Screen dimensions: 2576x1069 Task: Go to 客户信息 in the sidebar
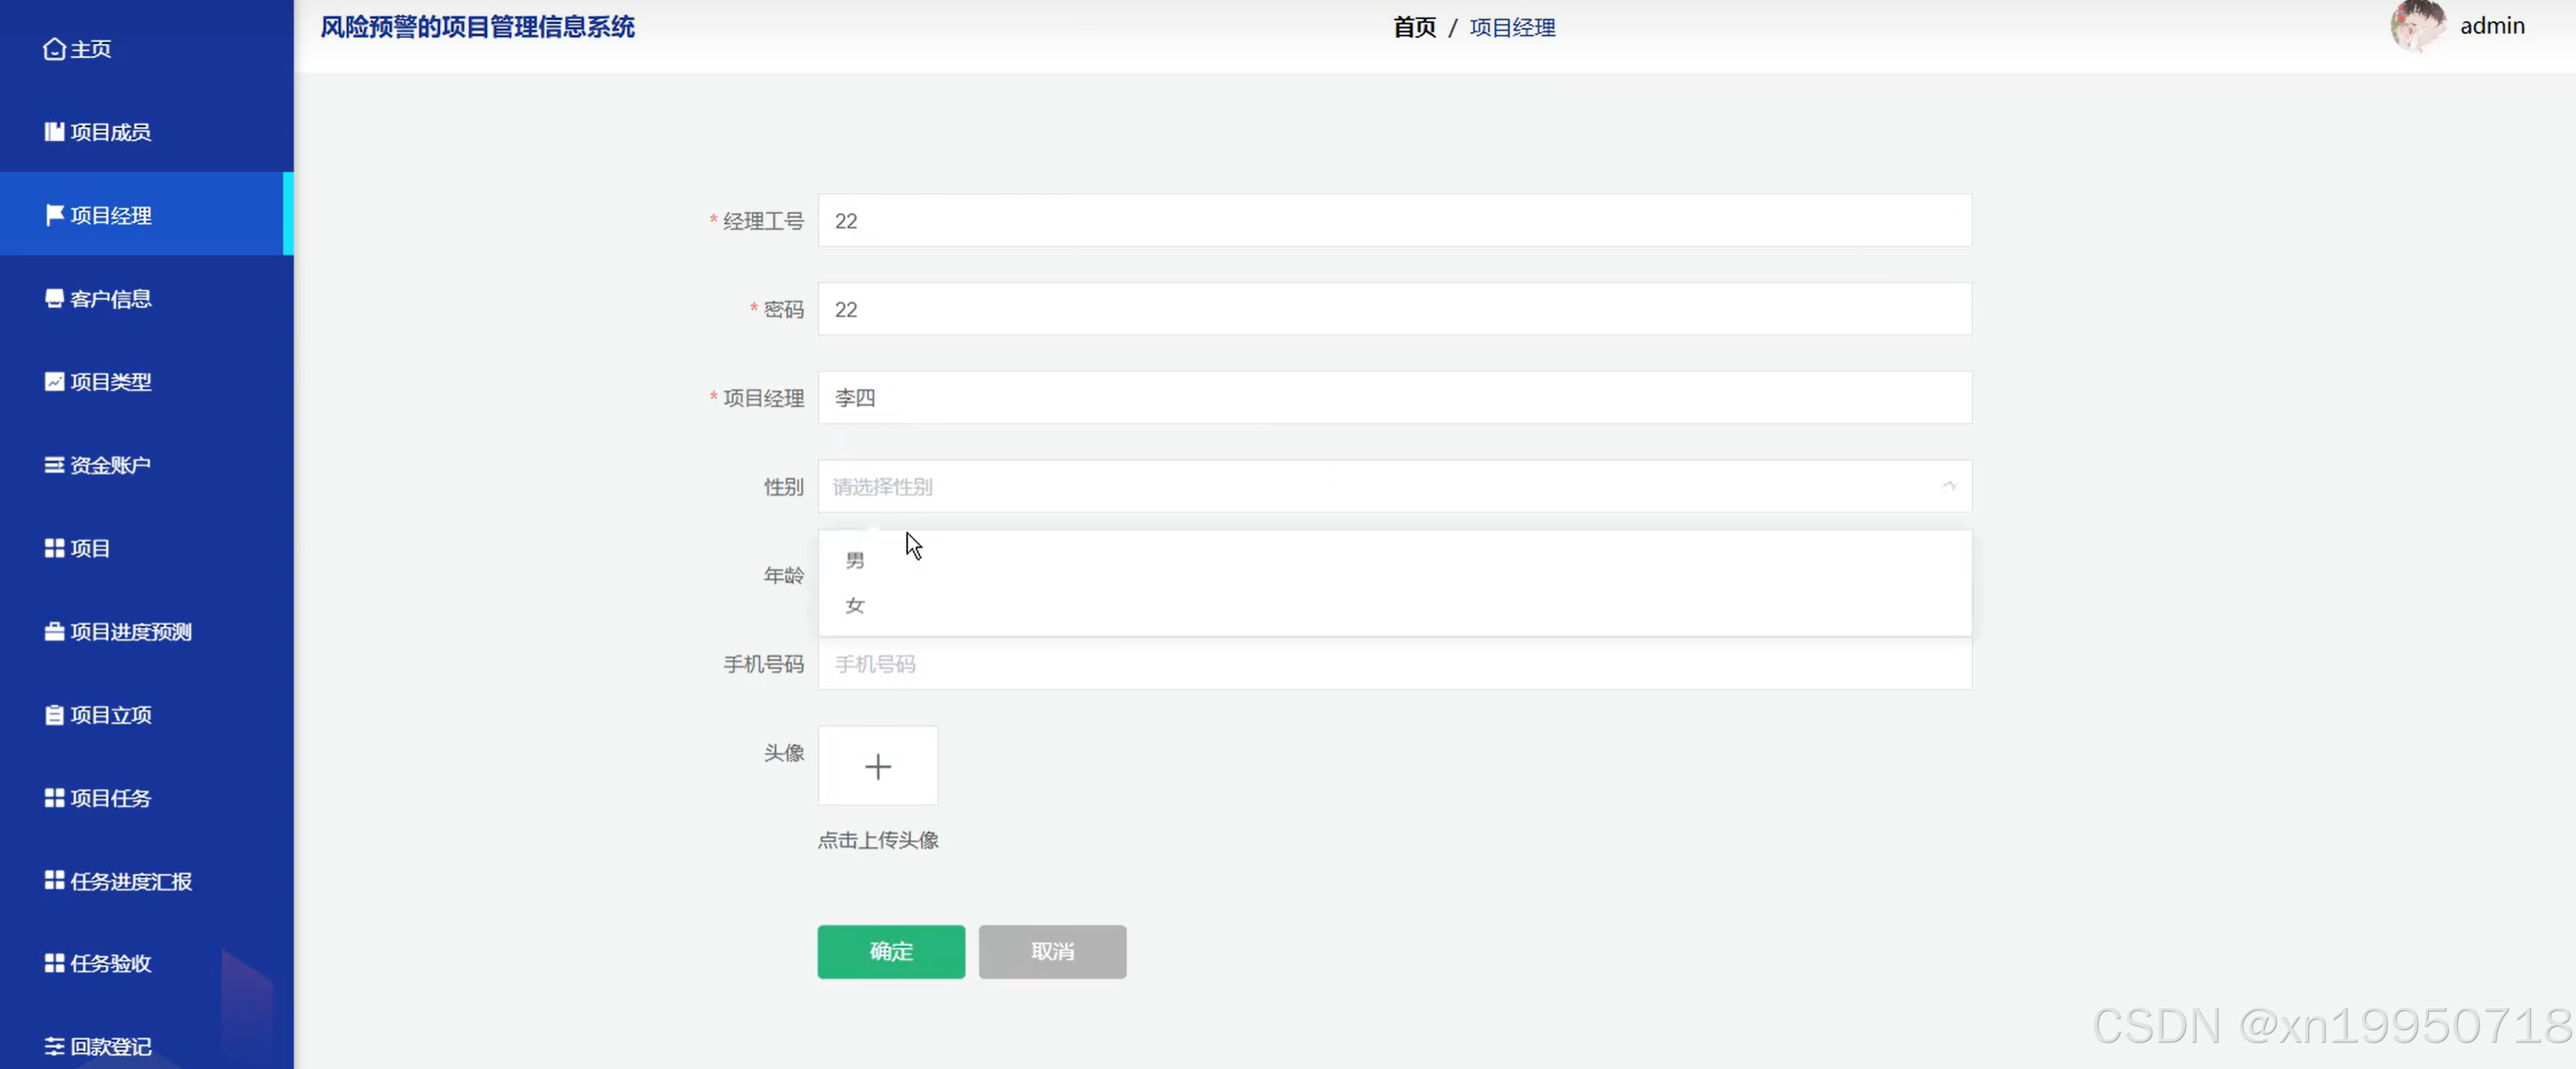147,297
